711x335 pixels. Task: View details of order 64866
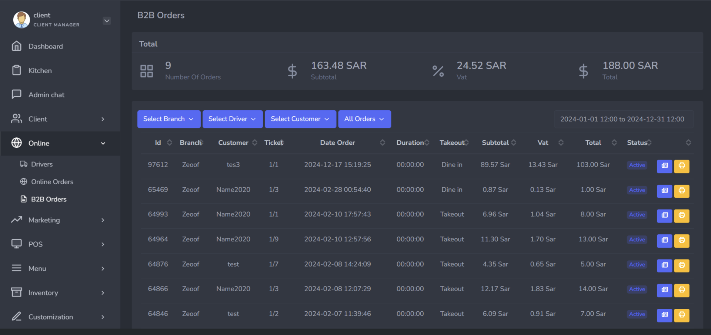tap(665, 290)
